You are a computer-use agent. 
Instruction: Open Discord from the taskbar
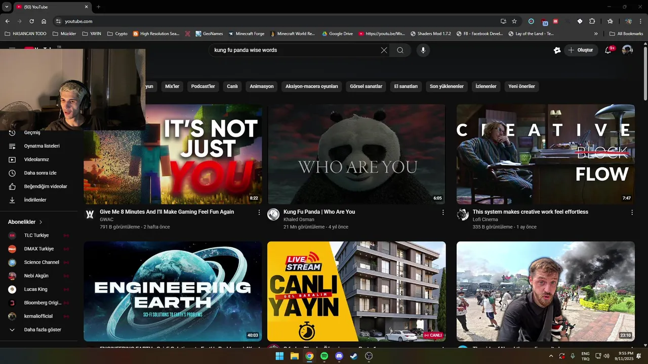click(x=339, y=356)
